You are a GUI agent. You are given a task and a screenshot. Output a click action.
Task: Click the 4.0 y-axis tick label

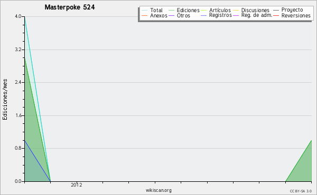[x=18, y=16]
